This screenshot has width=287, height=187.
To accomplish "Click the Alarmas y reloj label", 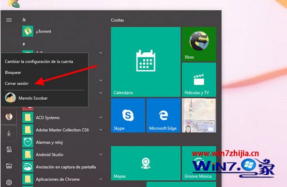I will pos(49,142).
